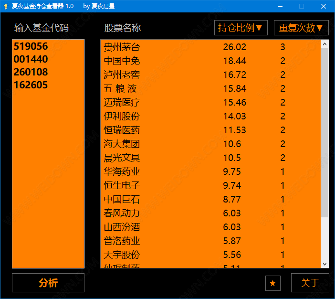The image size is (335, 299).
Task: Select the 春风动力 row
Action: [210, 213]
